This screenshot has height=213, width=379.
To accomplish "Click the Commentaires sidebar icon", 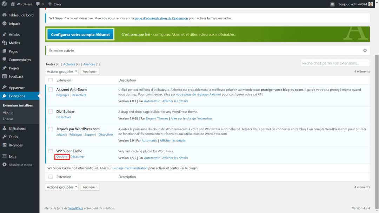I will [4, 60].
